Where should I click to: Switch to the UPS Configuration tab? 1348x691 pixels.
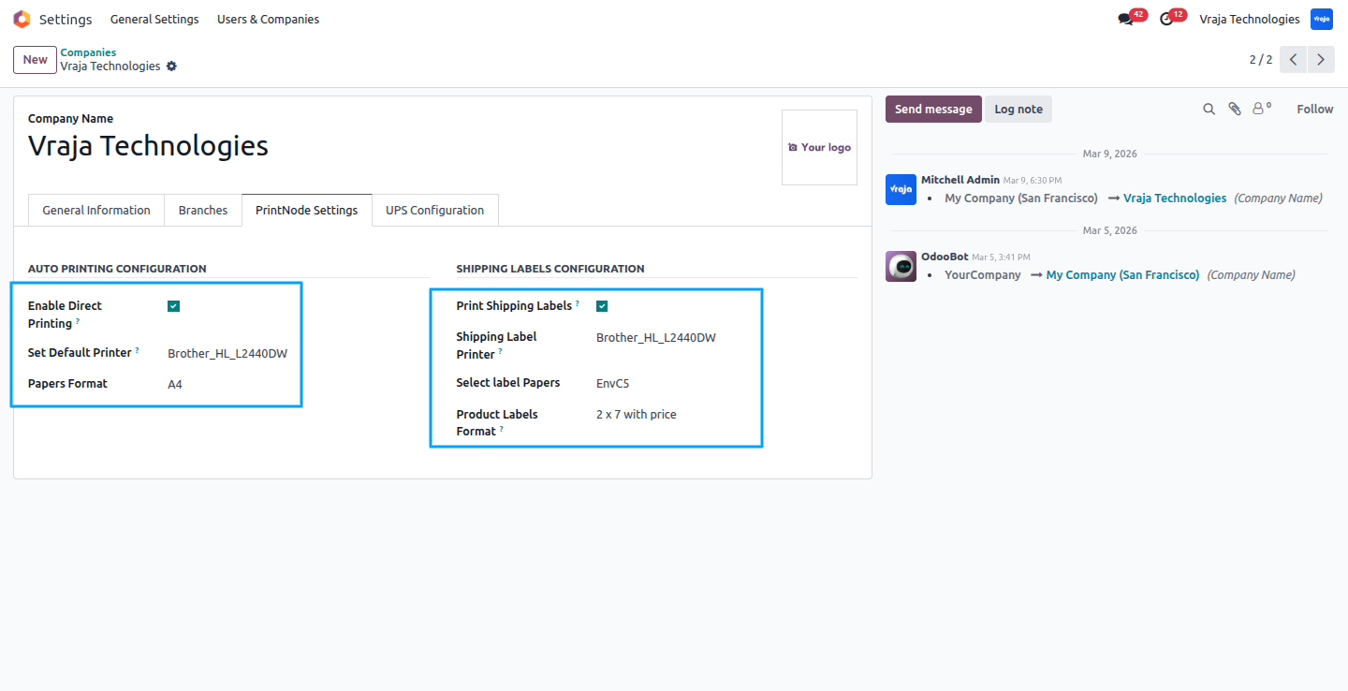434,210
